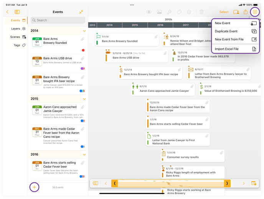The image size is (264, 199).
Task: Click the eye visibility icon in the toolbar
Action: point(148,12)
